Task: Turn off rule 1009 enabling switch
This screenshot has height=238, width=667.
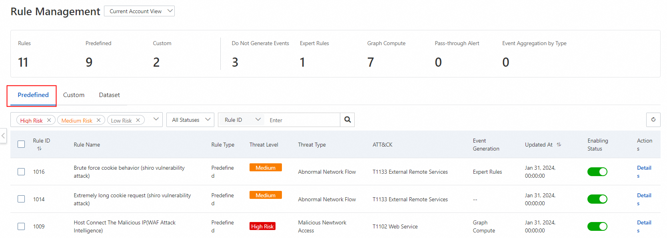Action: pyautogui.click(x=597, y=226)
